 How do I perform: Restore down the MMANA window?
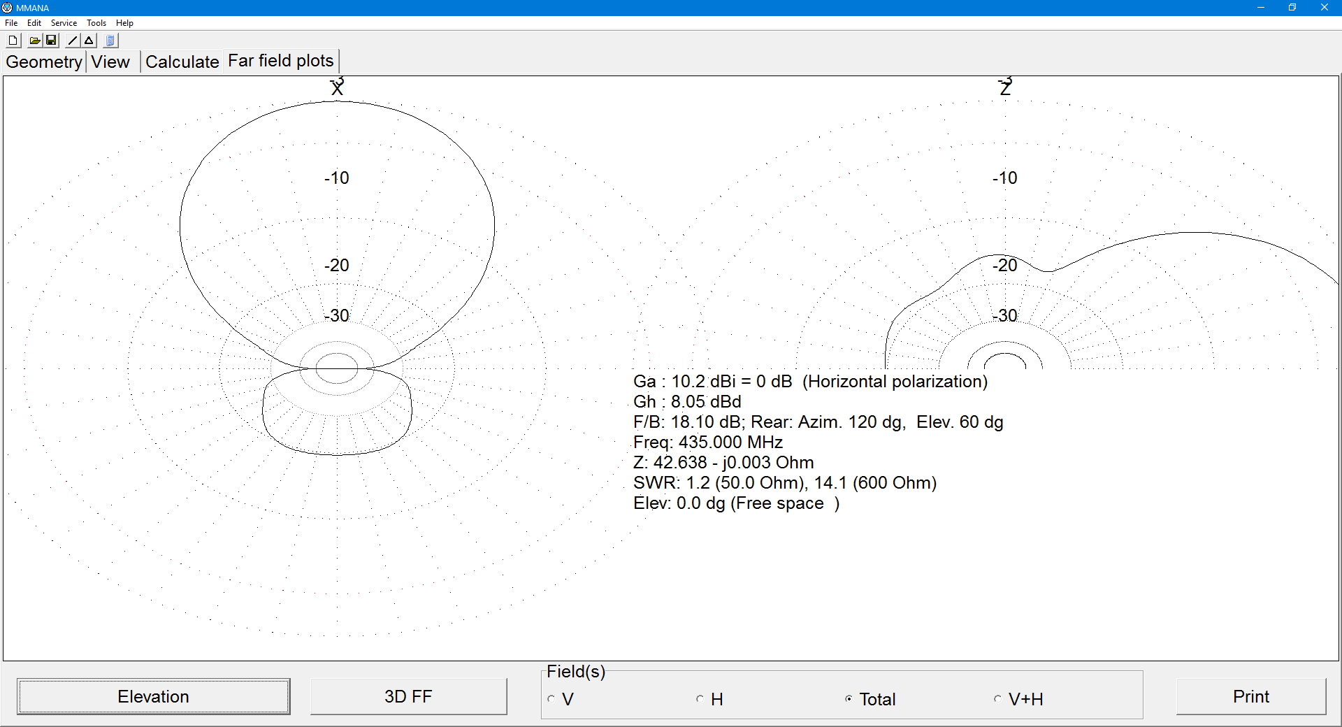(1292, 8)
